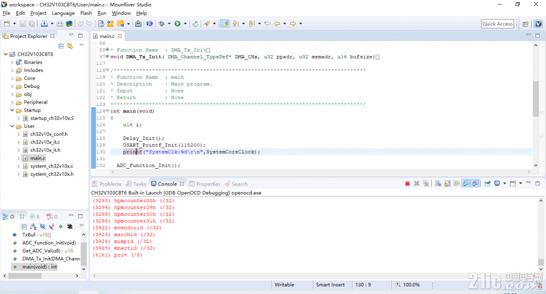Select system_ch32v10x.c file
Image resolution: width=546 pixels, height=294 pixels.
[52, 166]
